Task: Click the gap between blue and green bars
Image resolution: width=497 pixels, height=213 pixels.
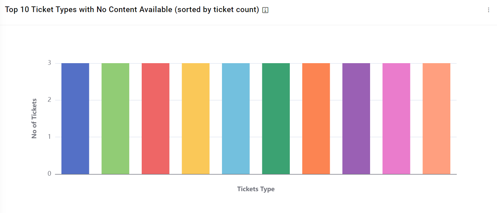Action: tap(95, 119)
